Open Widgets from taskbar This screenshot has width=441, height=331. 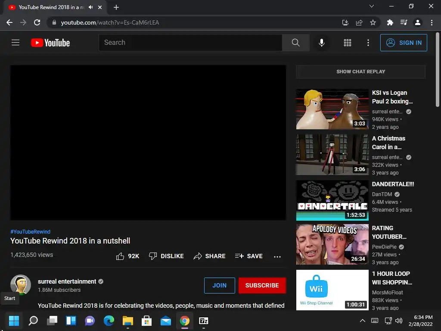coord(71,321)
